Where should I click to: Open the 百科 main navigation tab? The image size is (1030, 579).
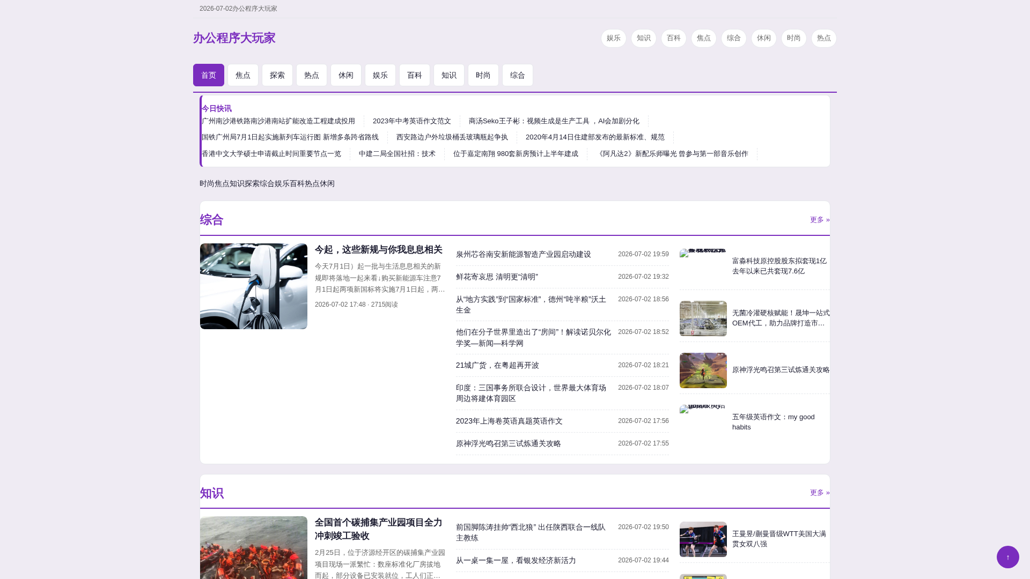415,75
